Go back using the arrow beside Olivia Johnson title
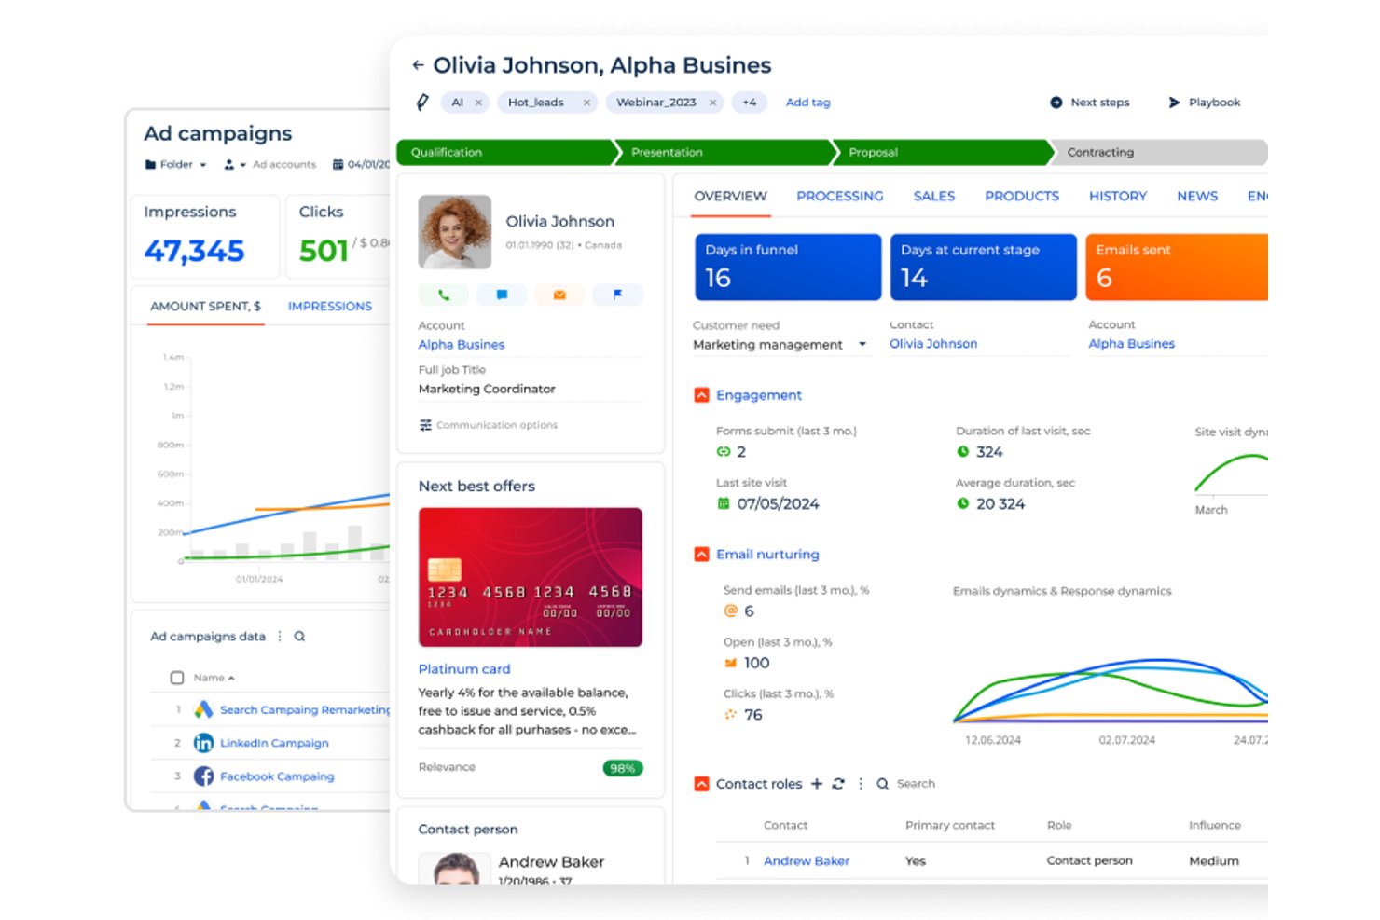This screenshot has height=920, width=1380. 418,65
